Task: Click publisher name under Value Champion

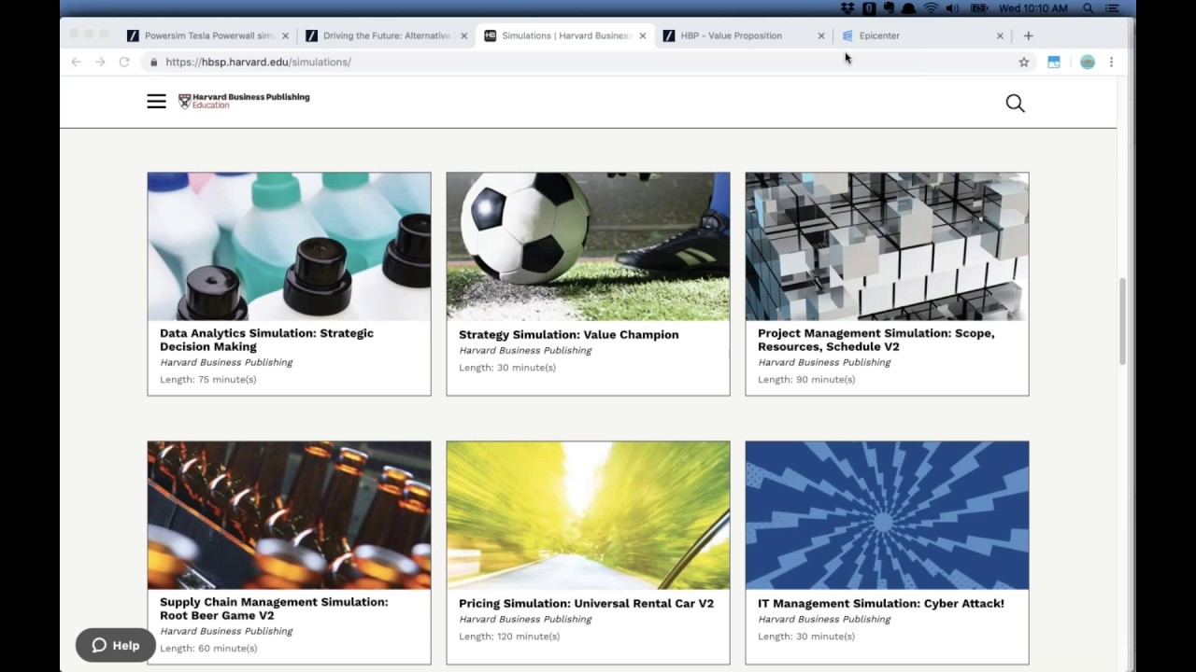Action: click(525, 350)
